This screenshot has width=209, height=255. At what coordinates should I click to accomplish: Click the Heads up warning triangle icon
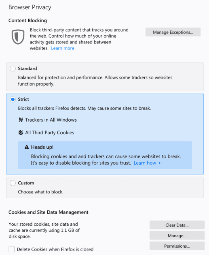point(27,147)
